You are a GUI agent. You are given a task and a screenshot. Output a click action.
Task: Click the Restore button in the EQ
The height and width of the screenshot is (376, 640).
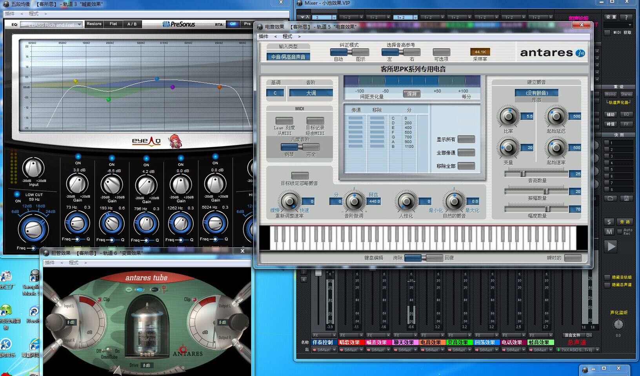click(94, 24)
